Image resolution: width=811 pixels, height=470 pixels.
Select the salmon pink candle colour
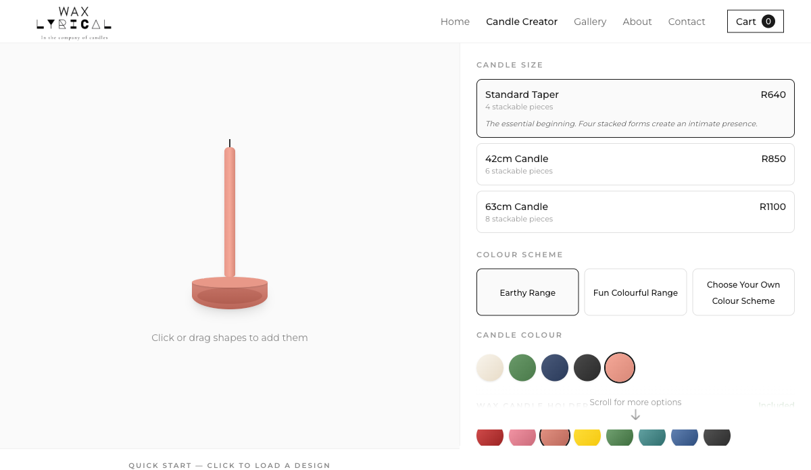tap(620, 368)
